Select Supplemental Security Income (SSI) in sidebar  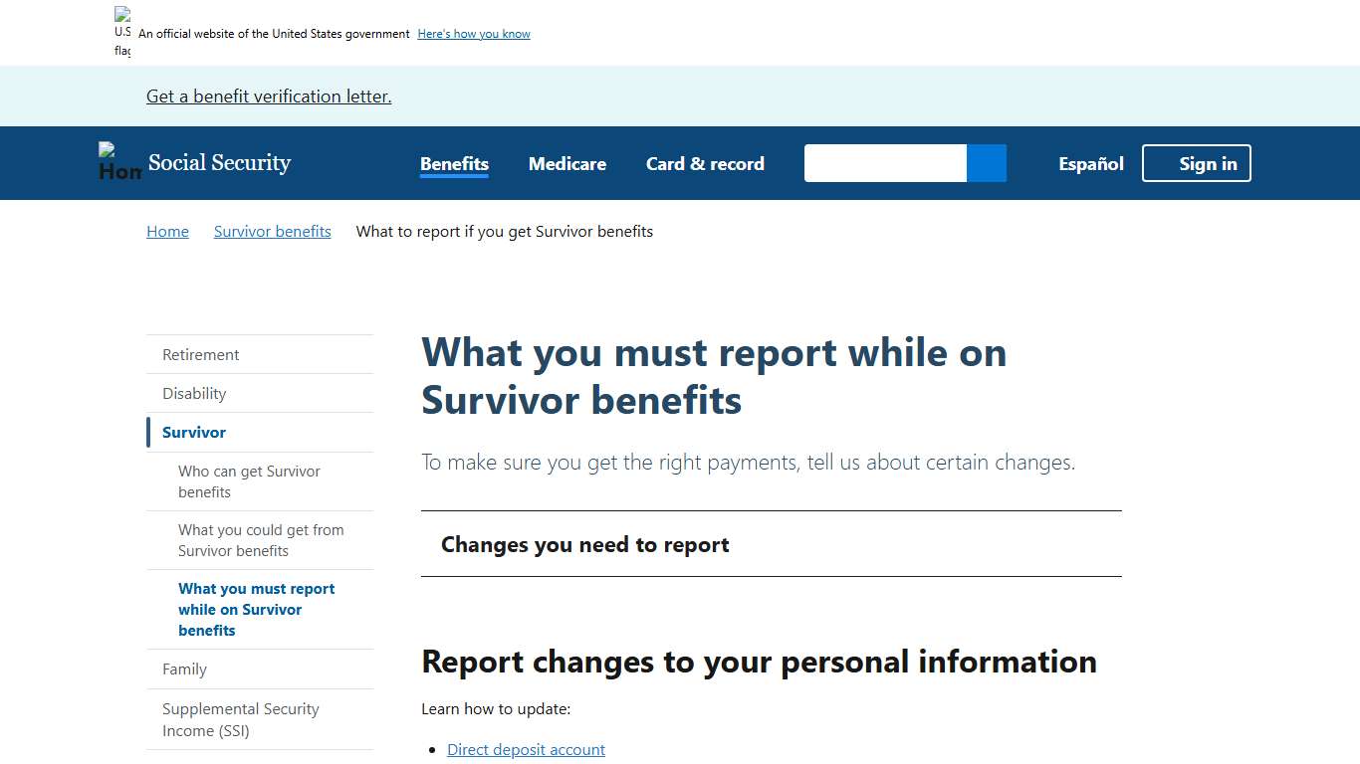click(240, 719)
